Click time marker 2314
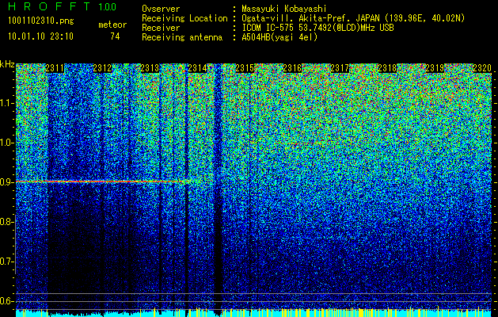The height and width of the screenshot is (317, 498). pyautogui.click(x=197, y=68)
